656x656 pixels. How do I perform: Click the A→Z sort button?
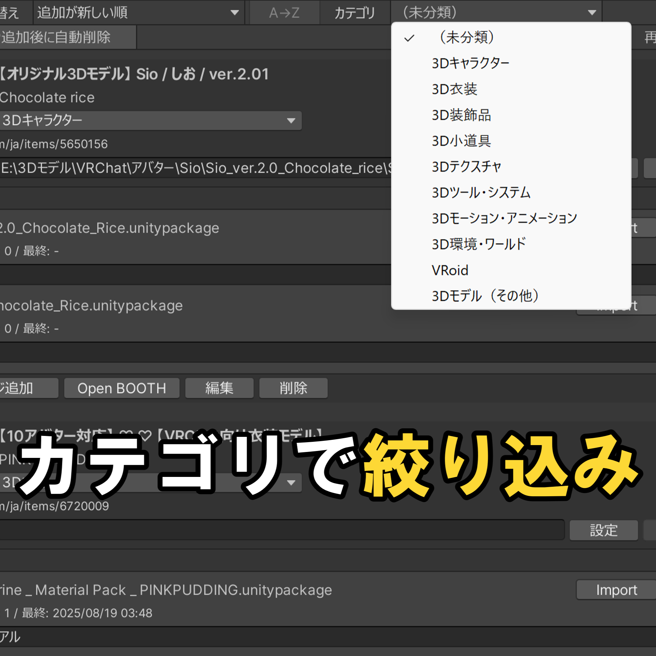(284, 12)
